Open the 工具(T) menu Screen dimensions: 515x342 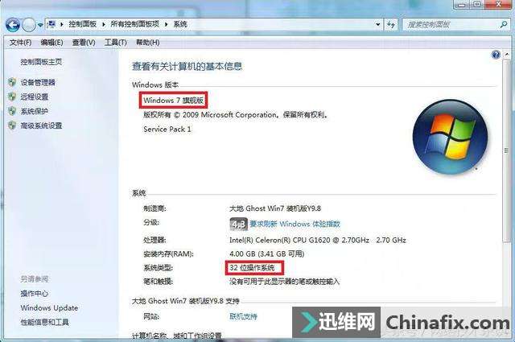(115, 43)
